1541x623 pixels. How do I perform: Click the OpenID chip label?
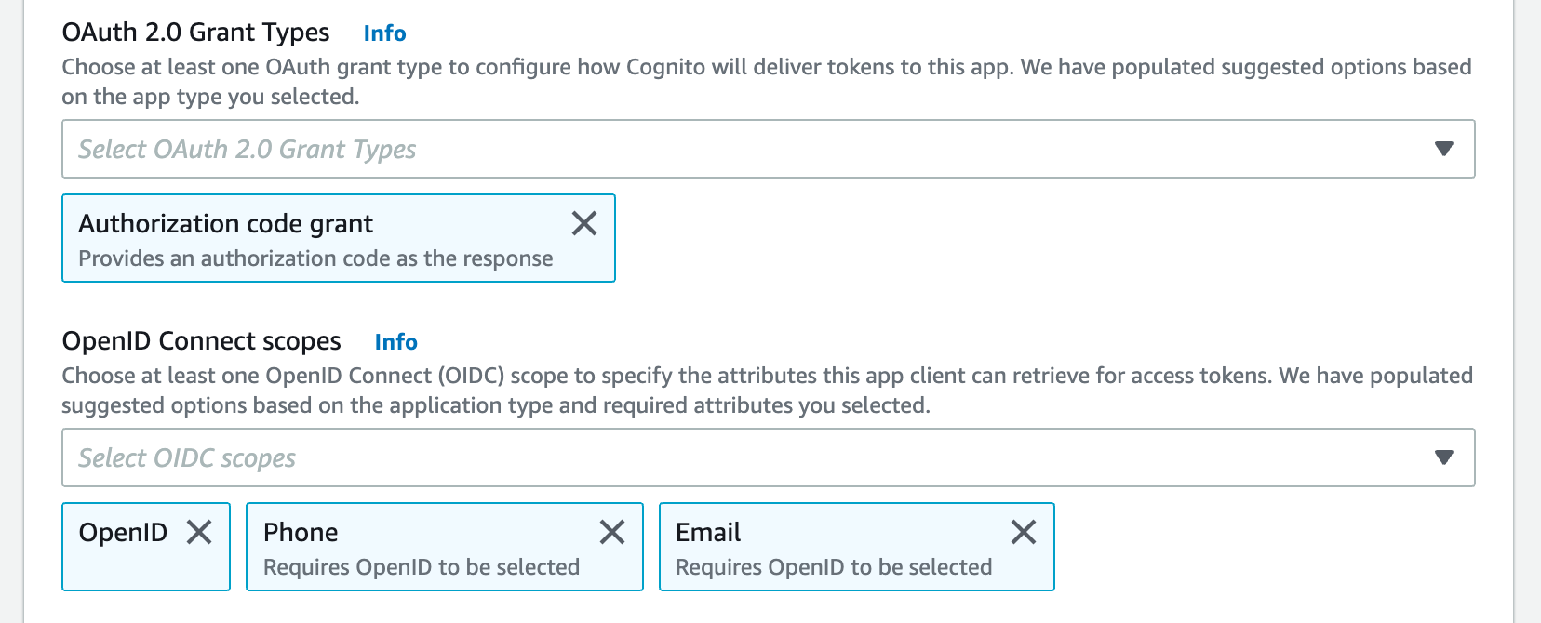pos(124,533)
